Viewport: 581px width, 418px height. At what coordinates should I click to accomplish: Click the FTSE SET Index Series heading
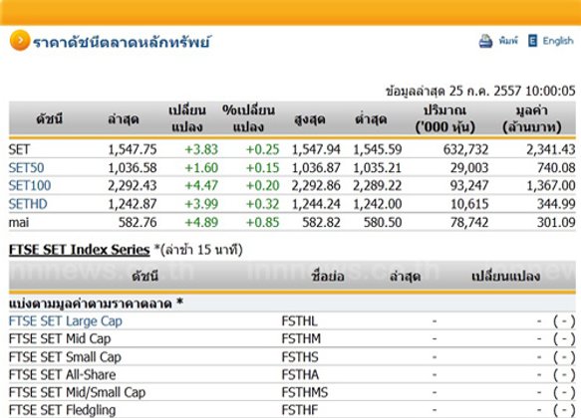point(80,250)
